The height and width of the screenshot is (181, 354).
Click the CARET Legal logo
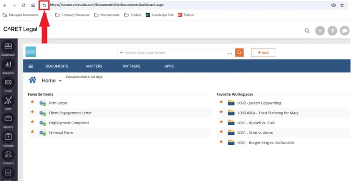20,29
